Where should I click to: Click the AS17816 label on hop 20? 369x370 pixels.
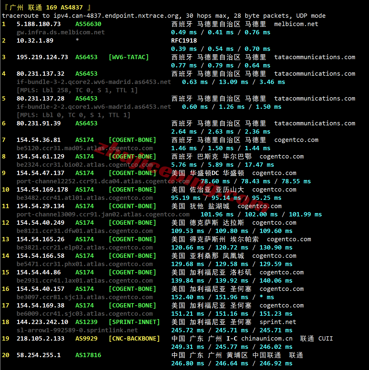coord(88,355)
